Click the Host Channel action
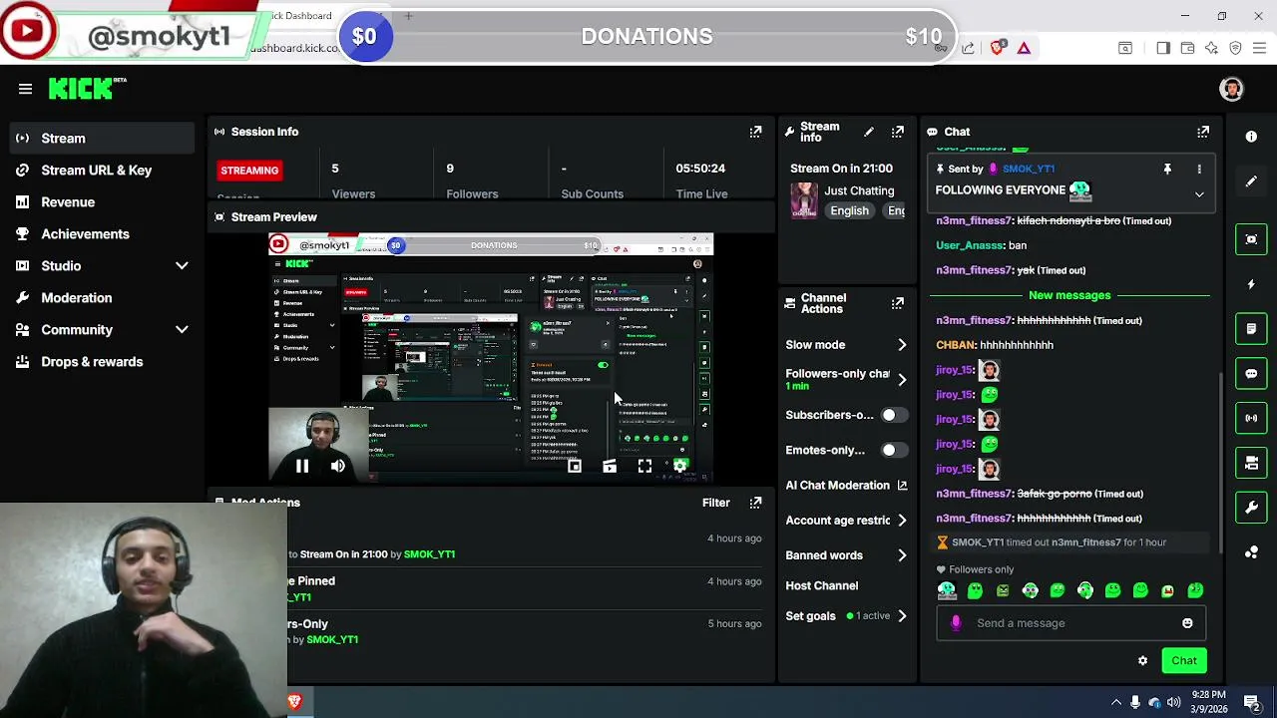Viewport: 1277px width, 718px height. [x=821, y=585]
